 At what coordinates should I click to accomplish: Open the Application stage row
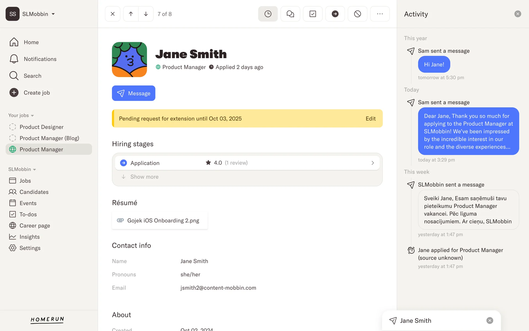[x=247, y=163]
